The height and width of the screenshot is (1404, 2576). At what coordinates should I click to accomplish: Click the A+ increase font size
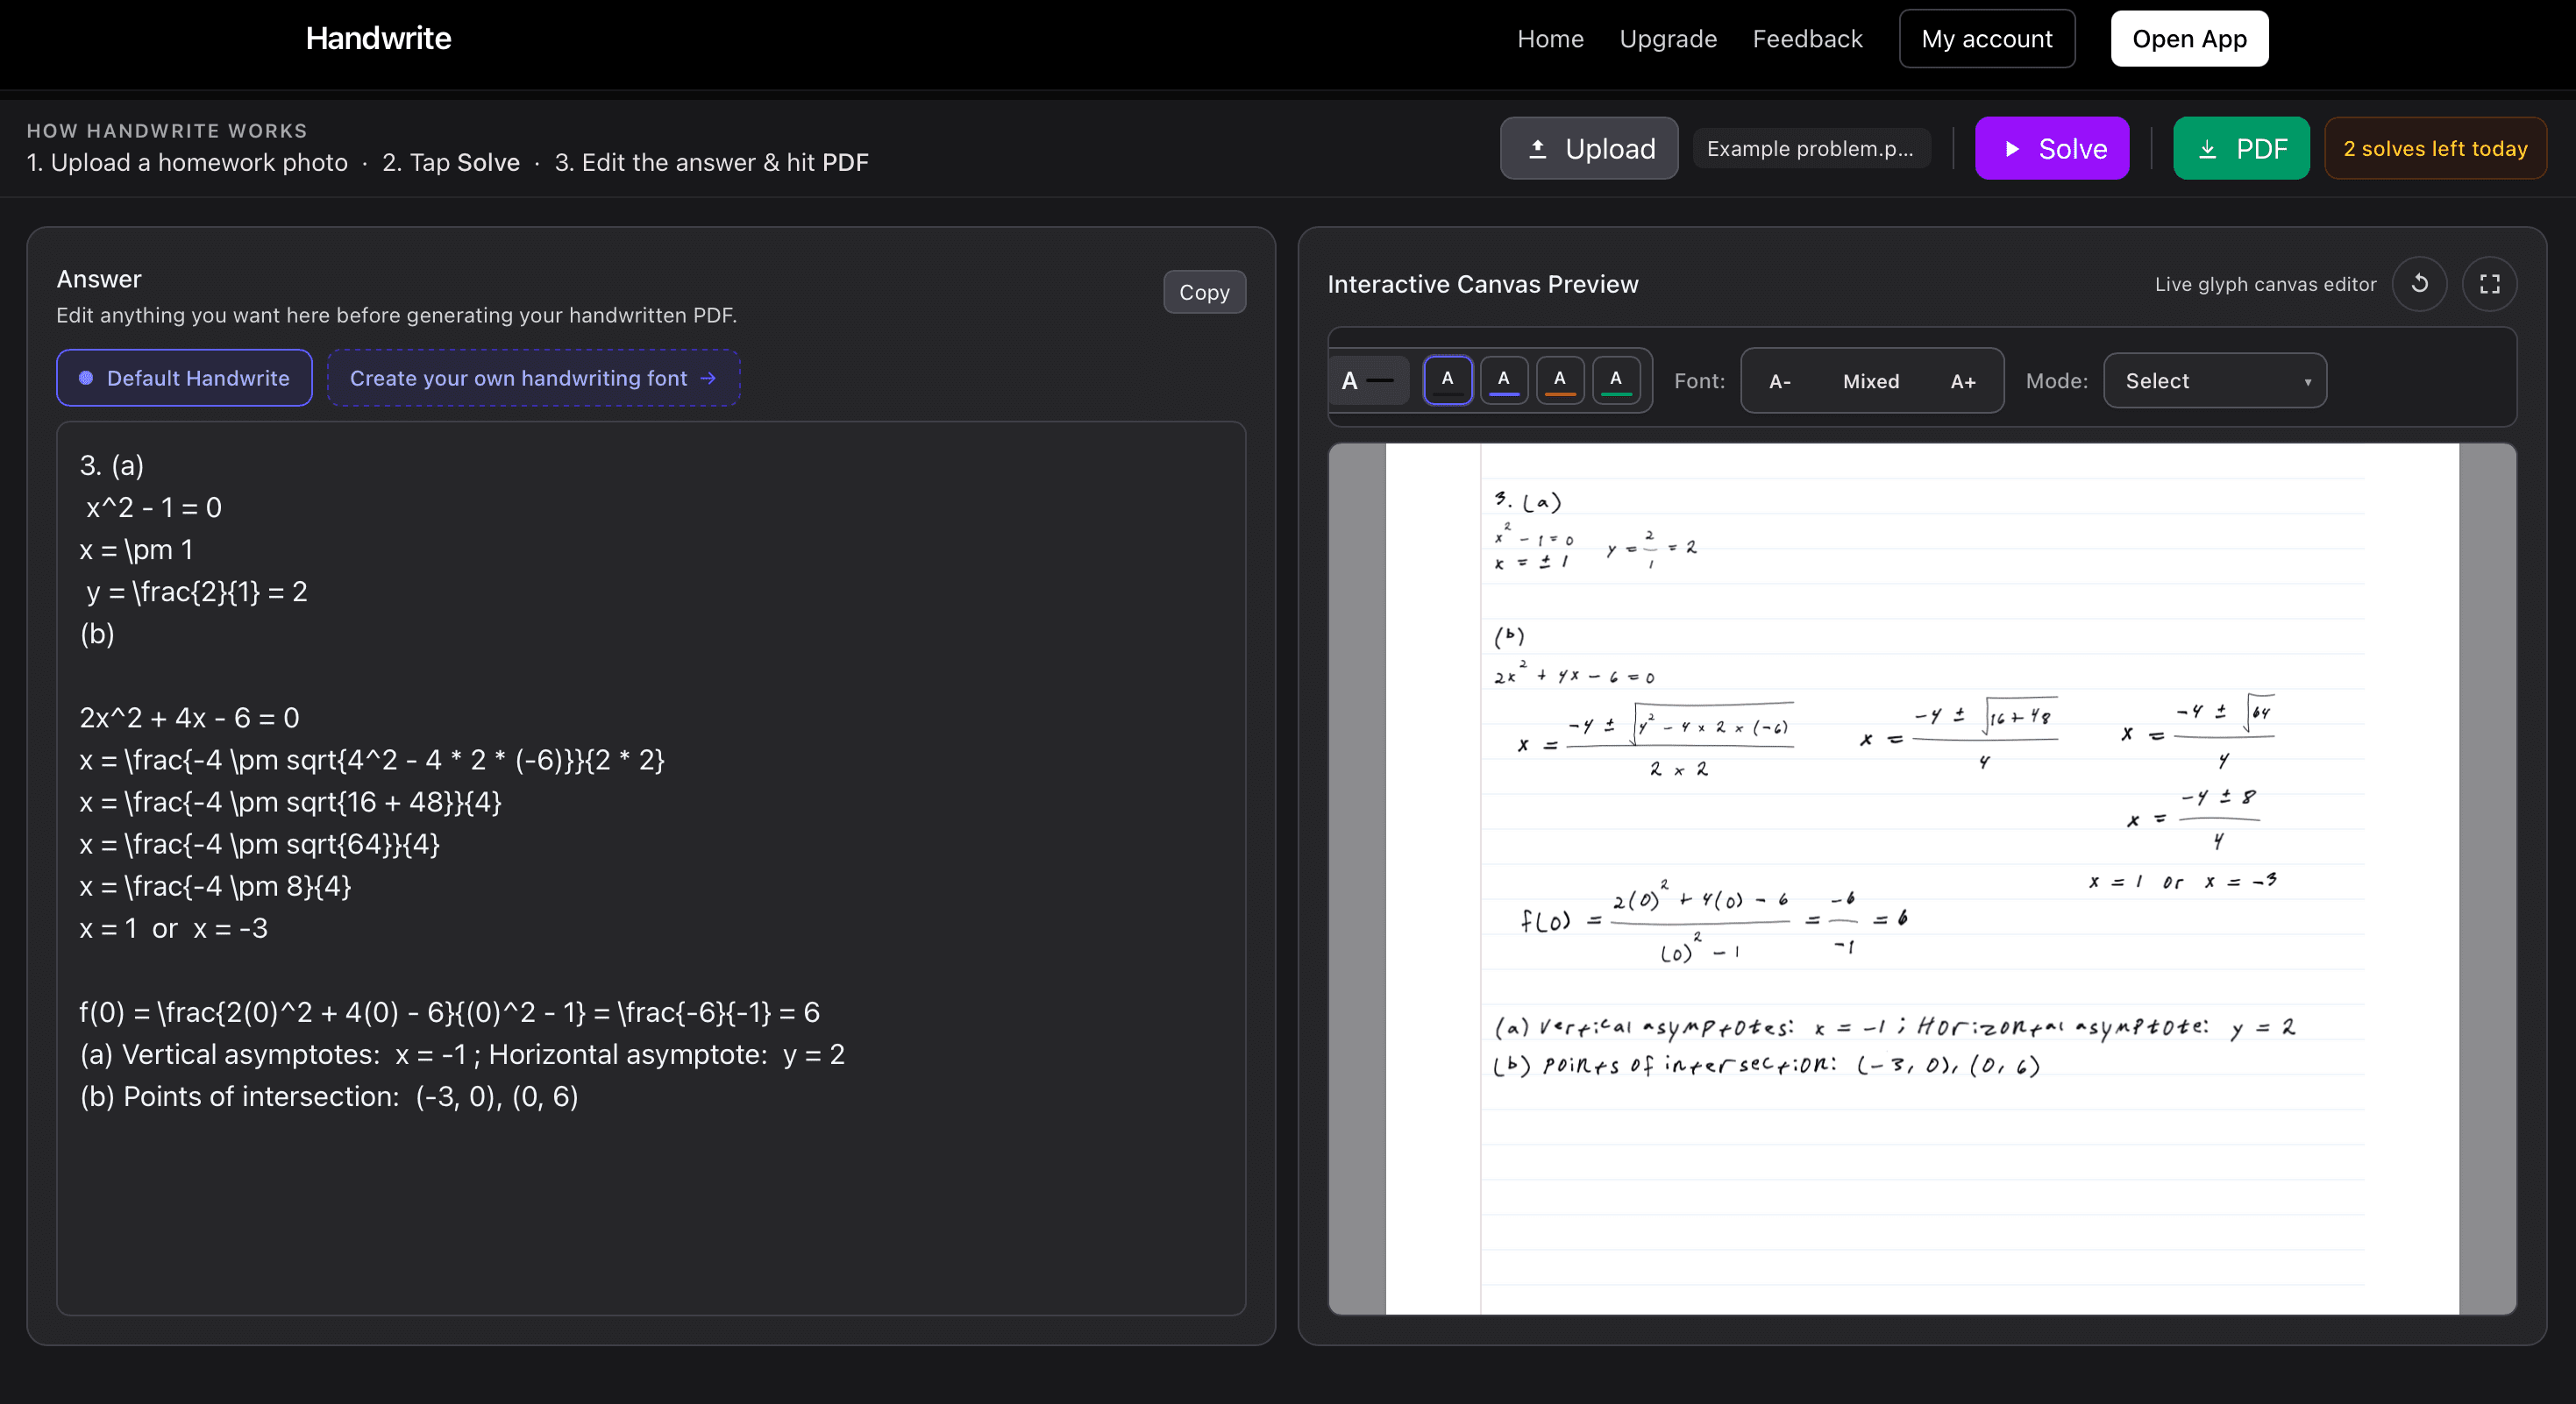[x=1963, y=380]
